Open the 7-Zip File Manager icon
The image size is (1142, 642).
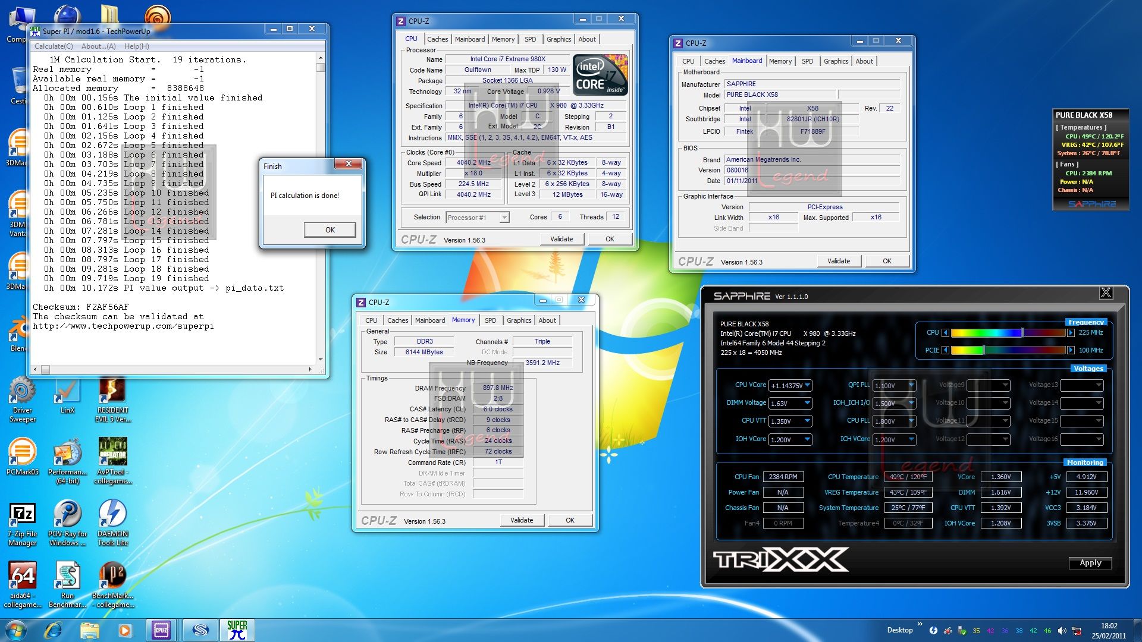click(23, 524)
